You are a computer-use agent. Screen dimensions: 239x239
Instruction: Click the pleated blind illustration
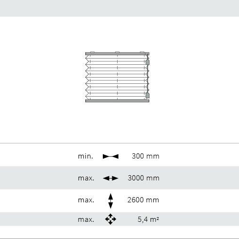pos(117,77)
